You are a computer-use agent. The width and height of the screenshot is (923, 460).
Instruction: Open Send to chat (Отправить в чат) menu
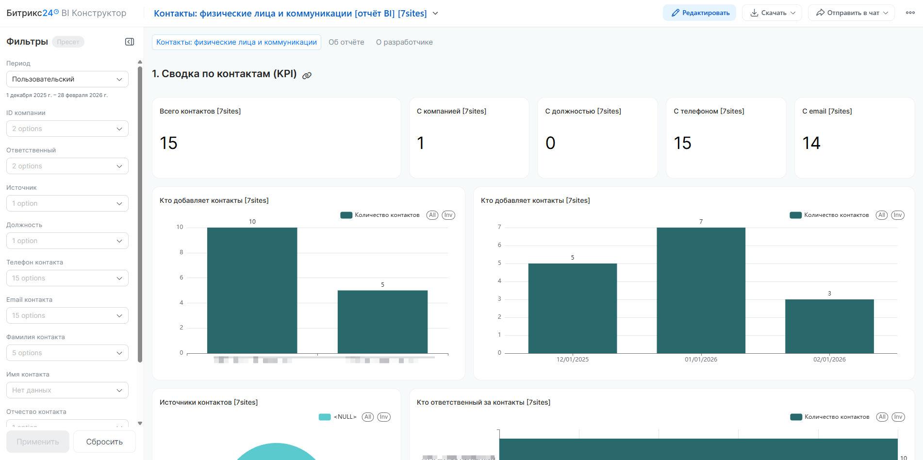[851, 13]
